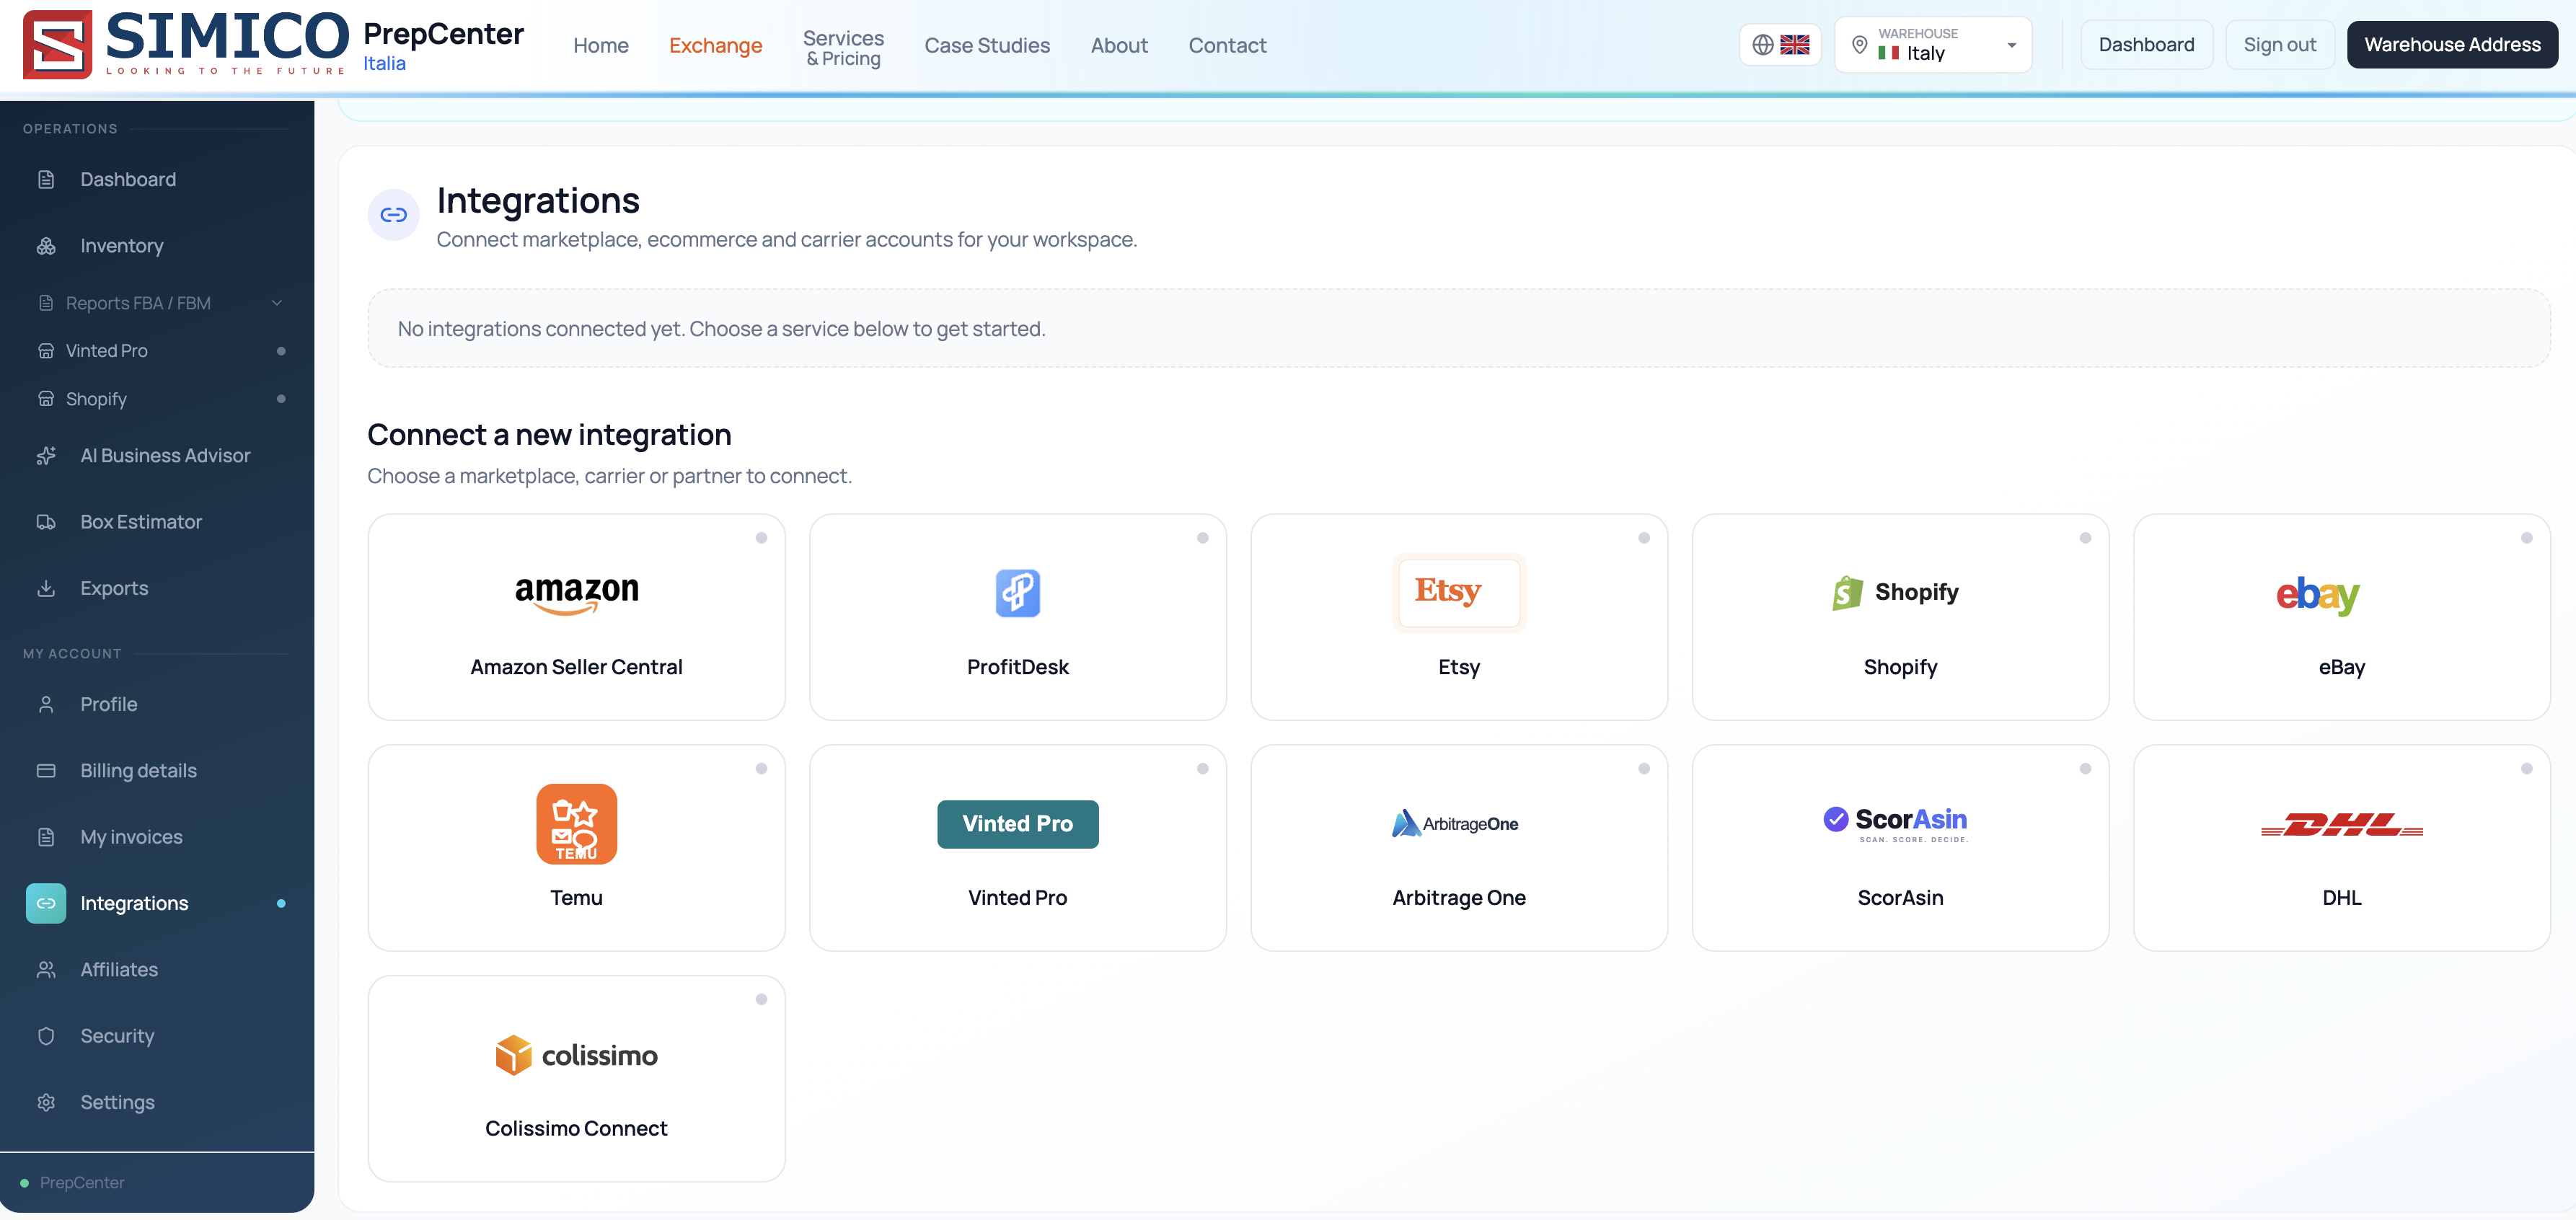Image resolution: width=2576 pixels, height=1220 pixels.
Task: Click the Dashboard button in the header
Action: click(2146, 45)
